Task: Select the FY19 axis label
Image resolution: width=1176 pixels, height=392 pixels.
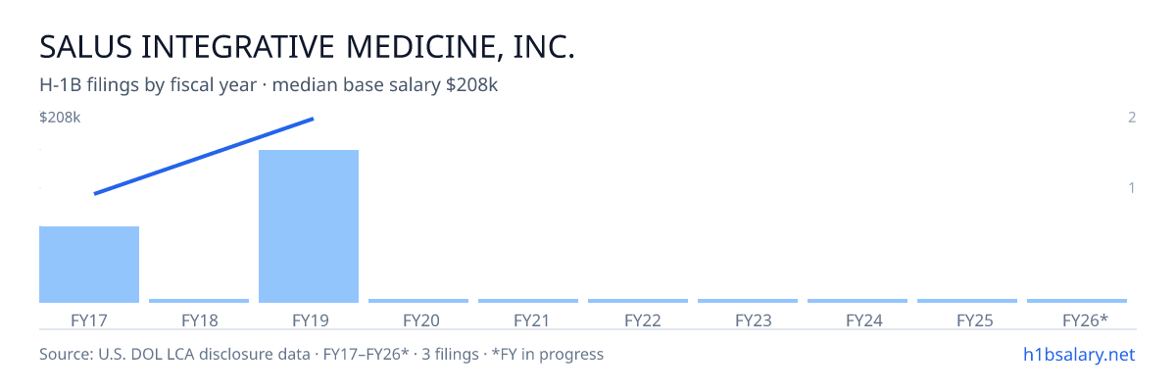Action: click(x=309, y=320)
